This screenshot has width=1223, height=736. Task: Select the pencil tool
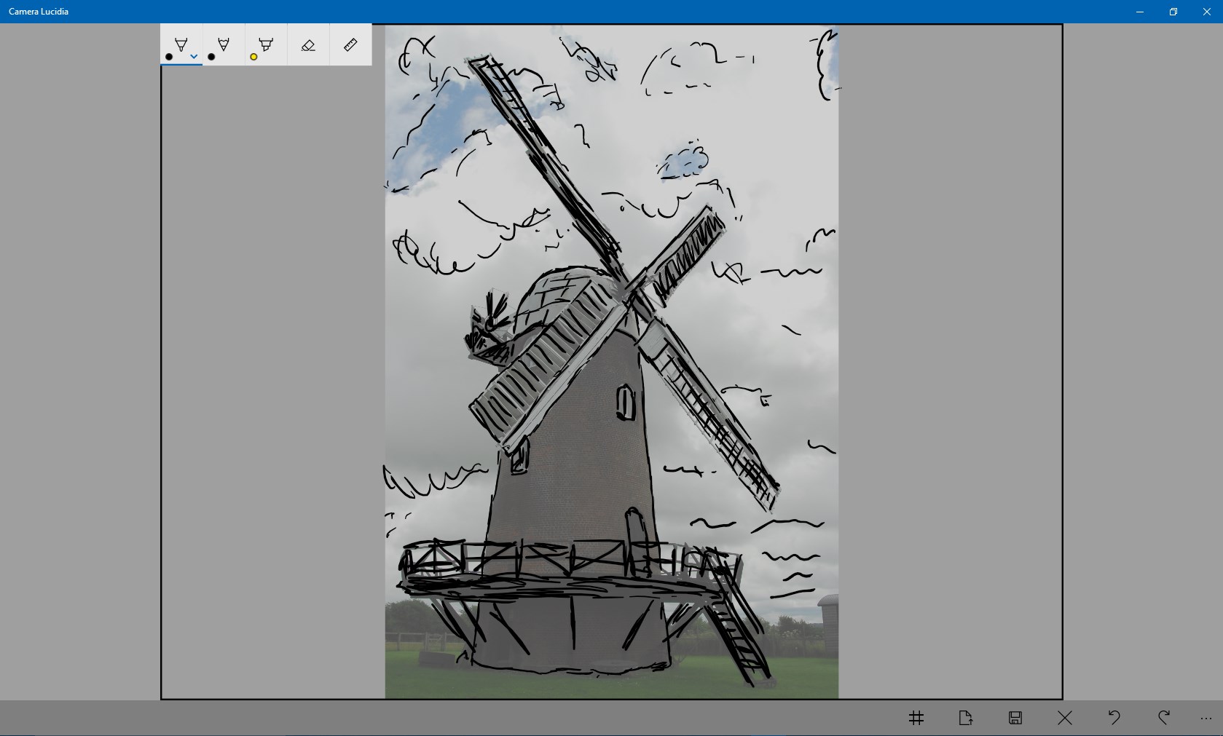click(x=223, y=44)
